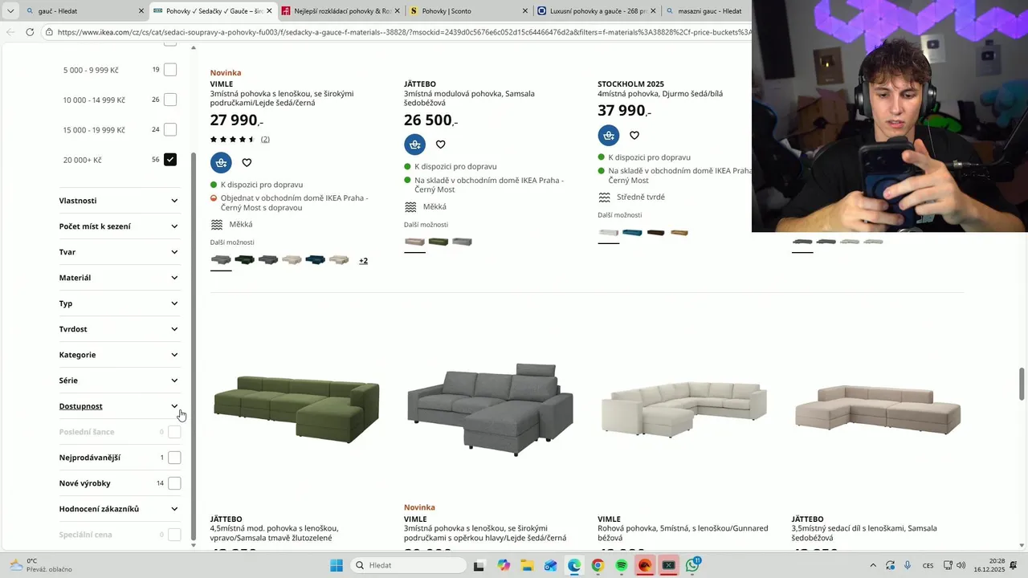Launch Copilot from the taskbar
The height and width of the screenshot is (578, 1028).
[x=504, y=565]
